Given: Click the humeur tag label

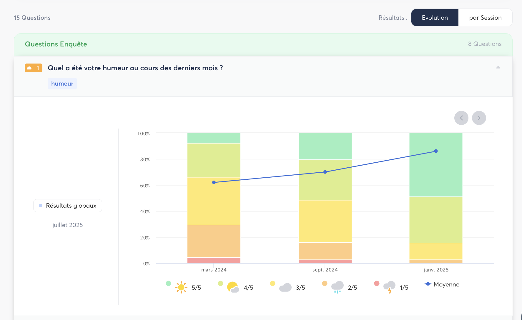Looking at the screenshot, I should (62, 84).
